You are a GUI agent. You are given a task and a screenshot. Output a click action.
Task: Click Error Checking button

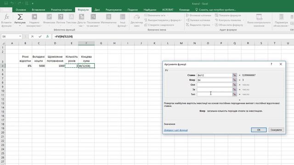[228, 20]
